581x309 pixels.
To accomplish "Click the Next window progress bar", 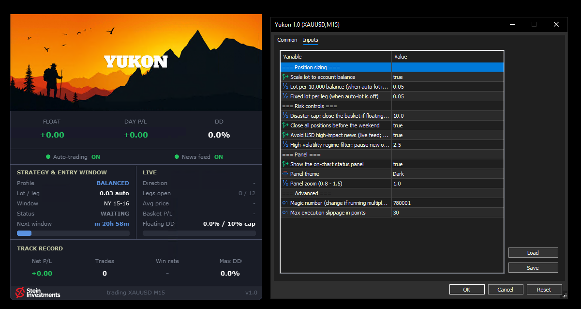I will pos(73,233).
